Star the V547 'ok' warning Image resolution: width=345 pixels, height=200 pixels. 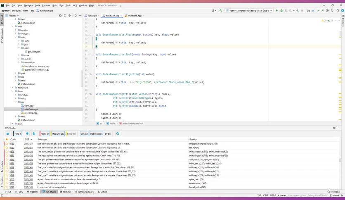pos(7,187)
